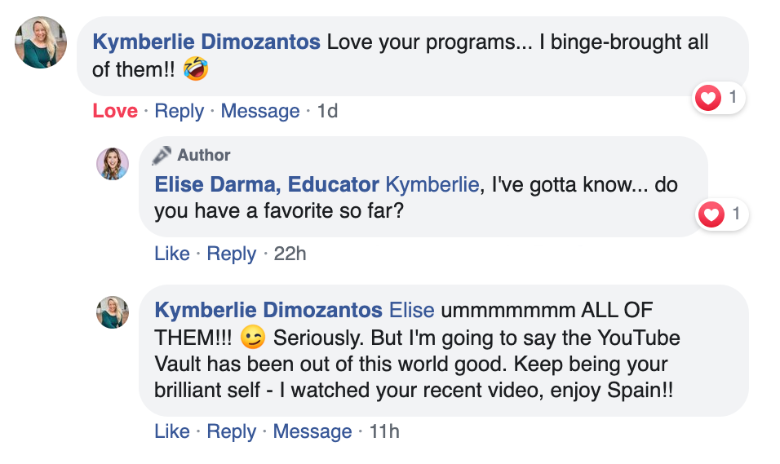The image size is (780, 464).
Task: Click the 22h timestamp on Elise's reply
Action: [x=290, y=254]
